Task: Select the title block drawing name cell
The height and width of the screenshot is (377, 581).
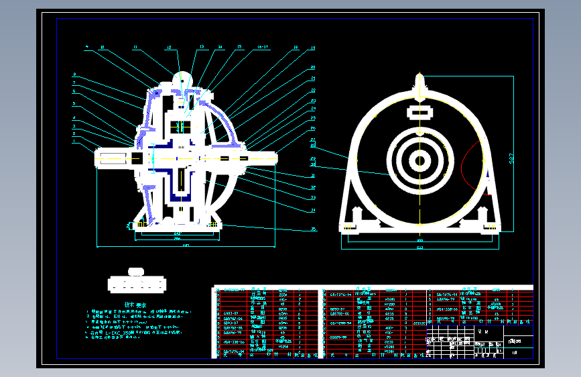Action: click(518, 341)
